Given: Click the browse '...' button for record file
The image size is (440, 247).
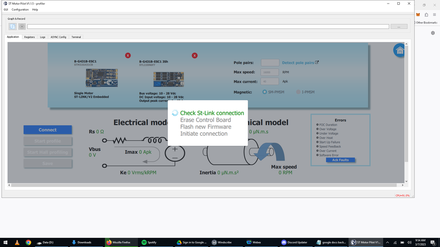Looking at the screenshot, I should point(399,27).
